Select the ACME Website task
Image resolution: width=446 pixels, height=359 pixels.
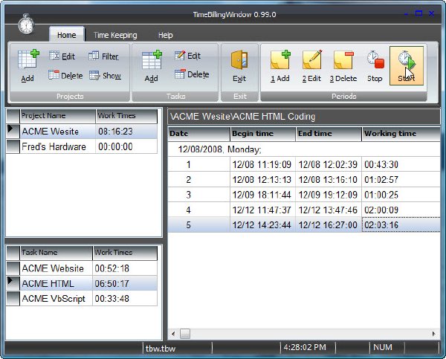pyautogui.click(x=82, y=268)
